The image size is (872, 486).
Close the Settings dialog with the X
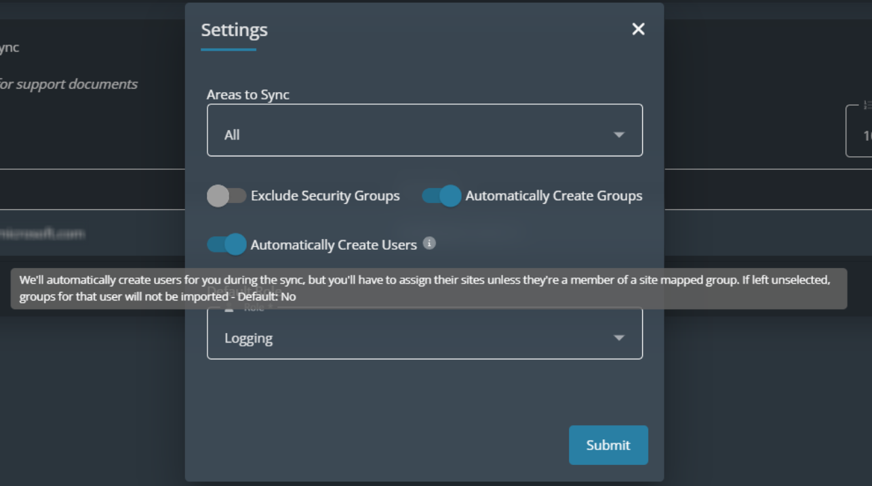(x=638, y=29)
